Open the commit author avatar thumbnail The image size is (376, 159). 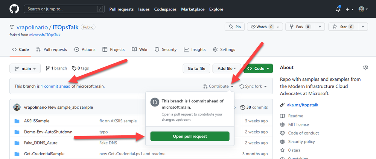pyautogui.click(x=17, y=107)
